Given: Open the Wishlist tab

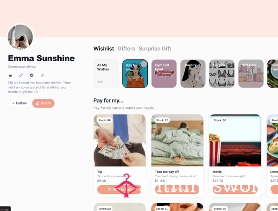Looking at the screenshot, I should (x=104, y=49).
